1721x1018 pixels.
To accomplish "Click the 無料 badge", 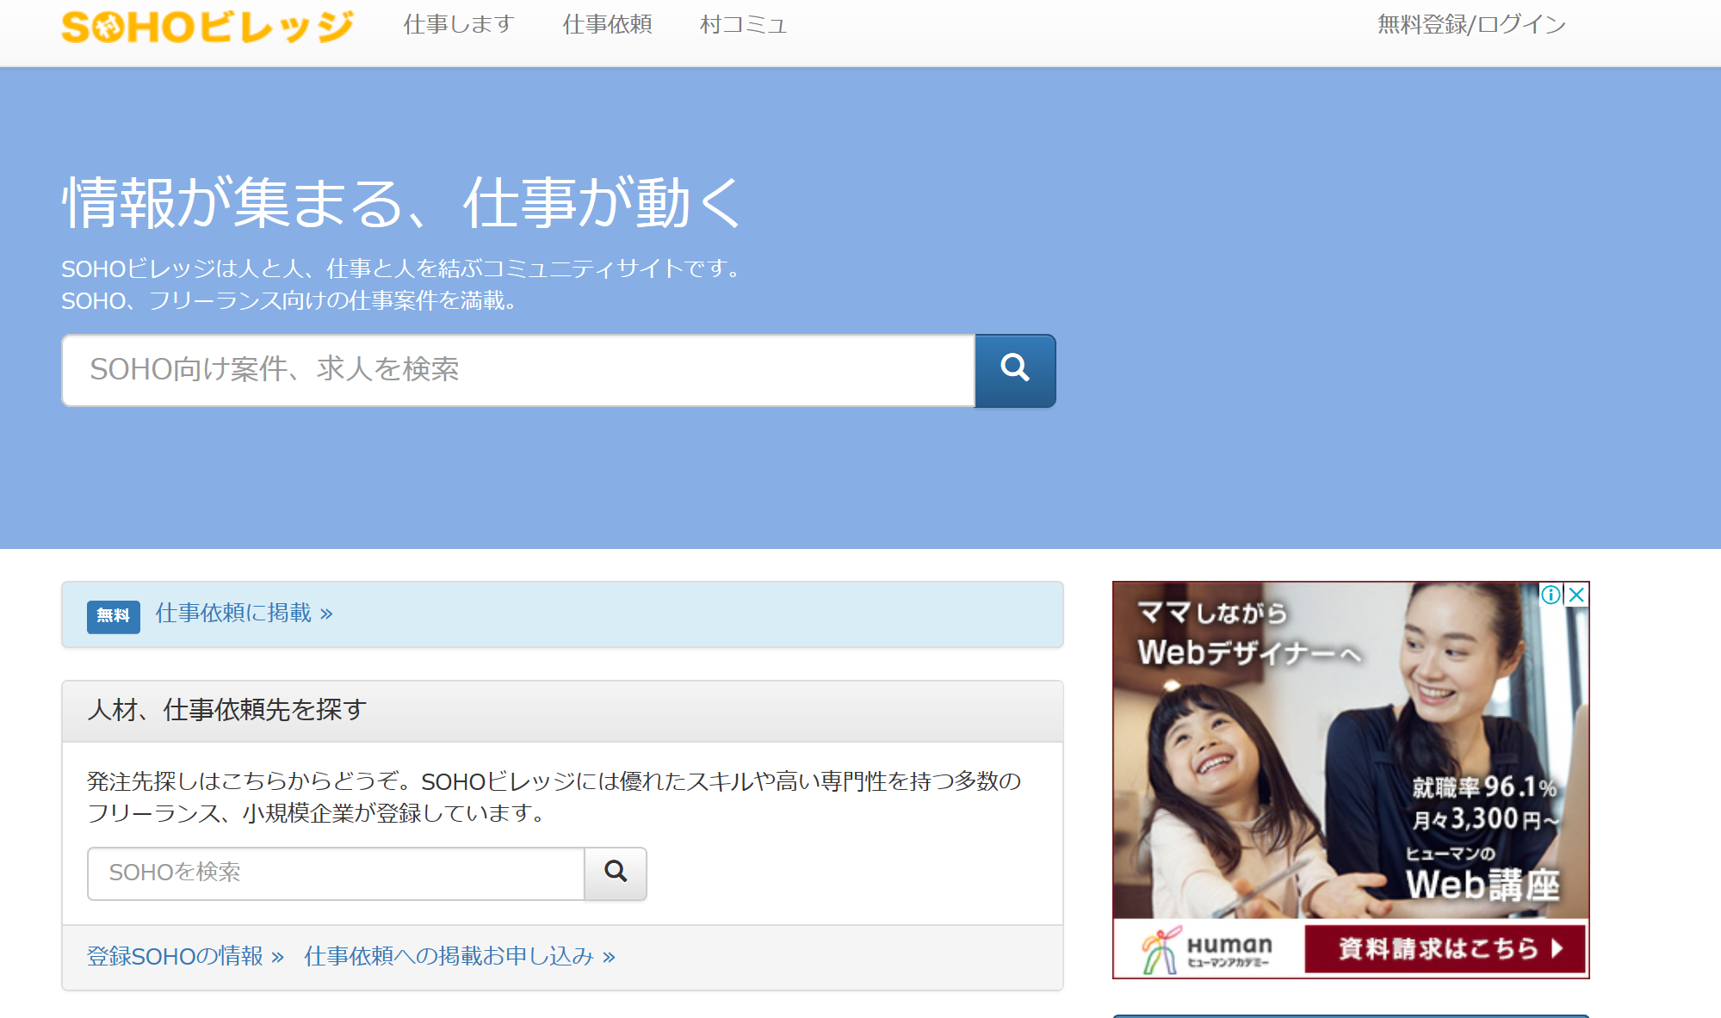I will (x=113, y=615).
